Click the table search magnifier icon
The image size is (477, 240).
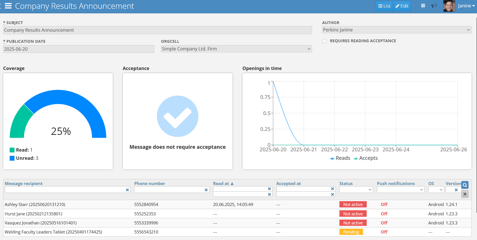465,185
